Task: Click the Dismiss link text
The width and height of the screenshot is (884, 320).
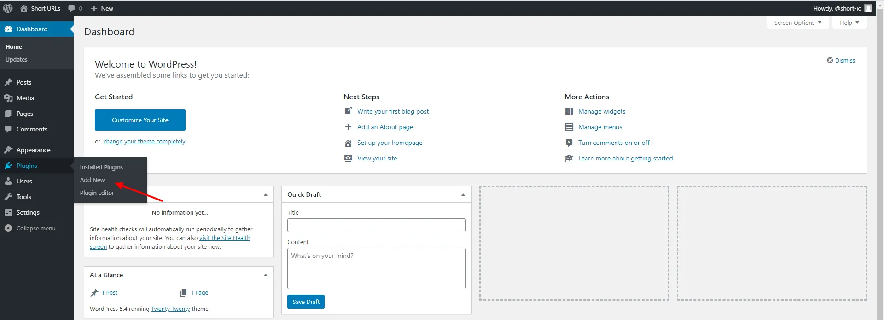Action: pyautogui.click(x=845, y=60)
